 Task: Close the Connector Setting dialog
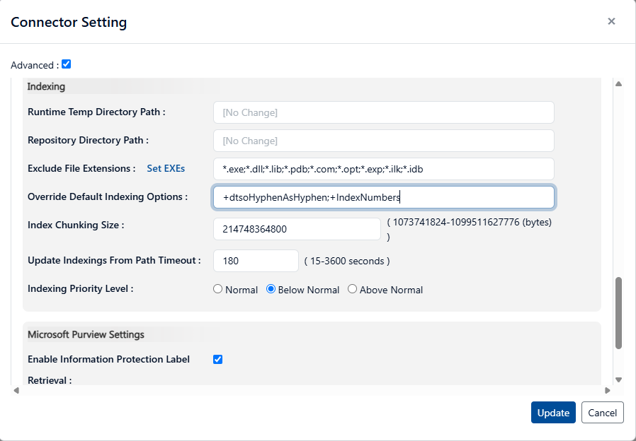point(611,21)
